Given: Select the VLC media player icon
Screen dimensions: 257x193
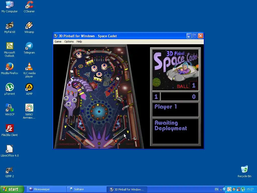Looking at the screenshot, I should click(29, 70).
